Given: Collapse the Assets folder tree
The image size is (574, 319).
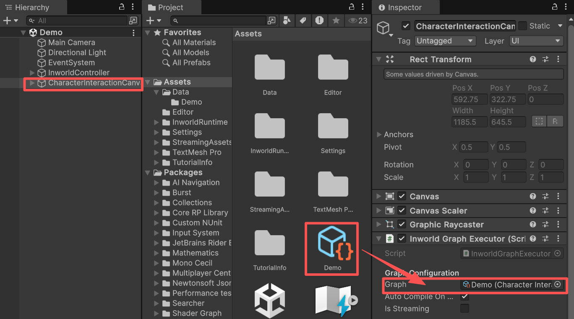Looking at the screenshot, I should click(x=147, y=82).
